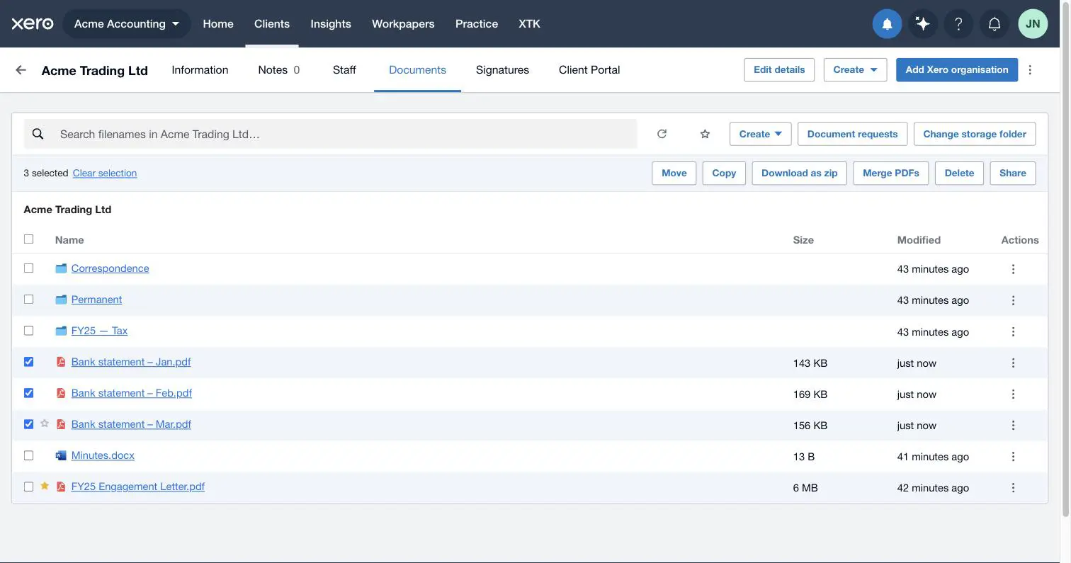Open the Workpapers menu
This screenshot has width=1071, height=563.
pos(403,23)
